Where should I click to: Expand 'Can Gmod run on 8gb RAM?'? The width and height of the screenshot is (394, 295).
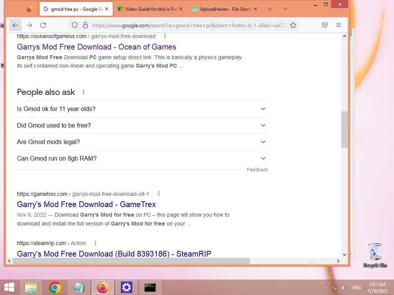(142, 159)
